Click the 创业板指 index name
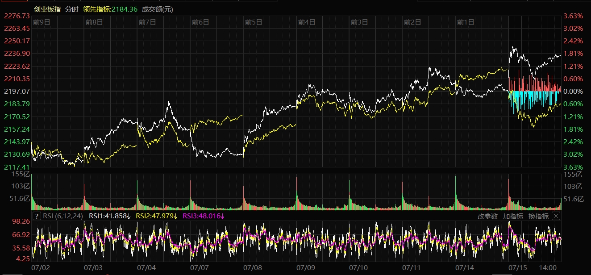Image resolution: width=591 pixels, height=275 pixels. 47,9
